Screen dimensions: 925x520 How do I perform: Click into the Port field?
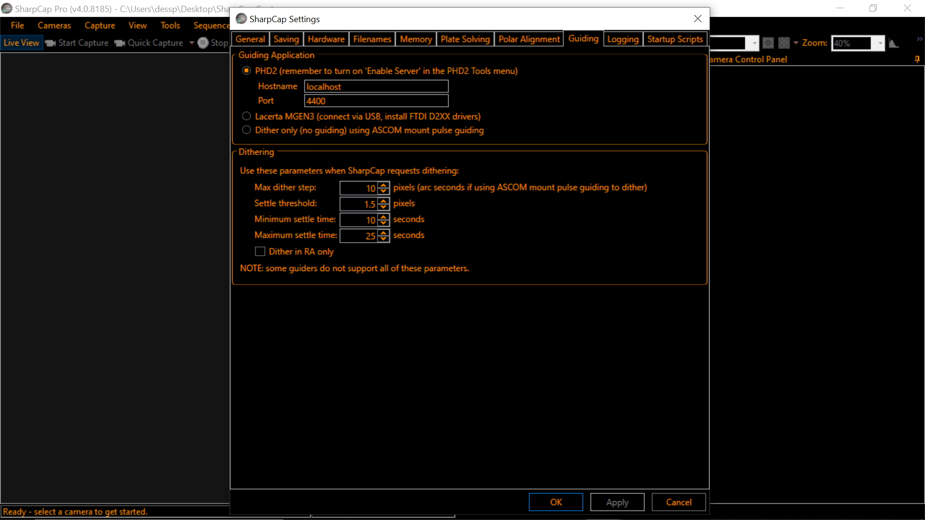(376, 101)
